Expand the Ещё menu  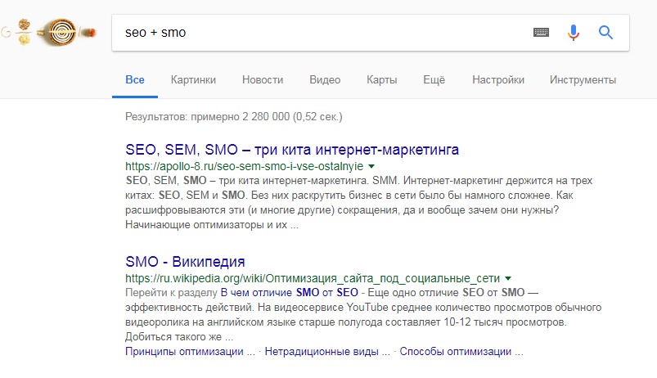434,80
